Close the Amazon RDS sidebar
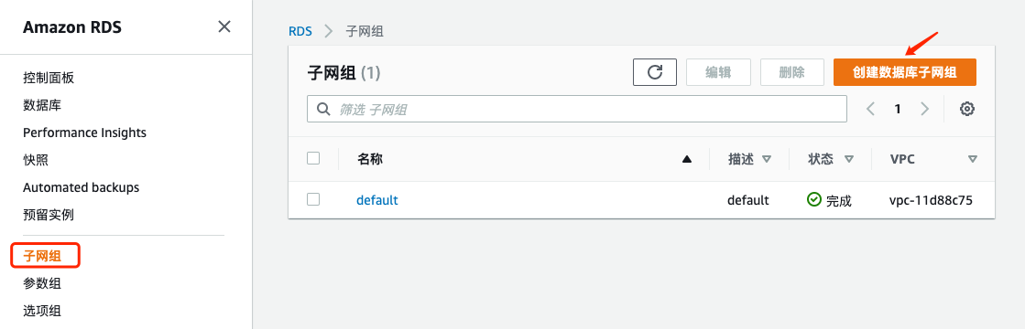1025x329 pixels. [x=224, y=27]
